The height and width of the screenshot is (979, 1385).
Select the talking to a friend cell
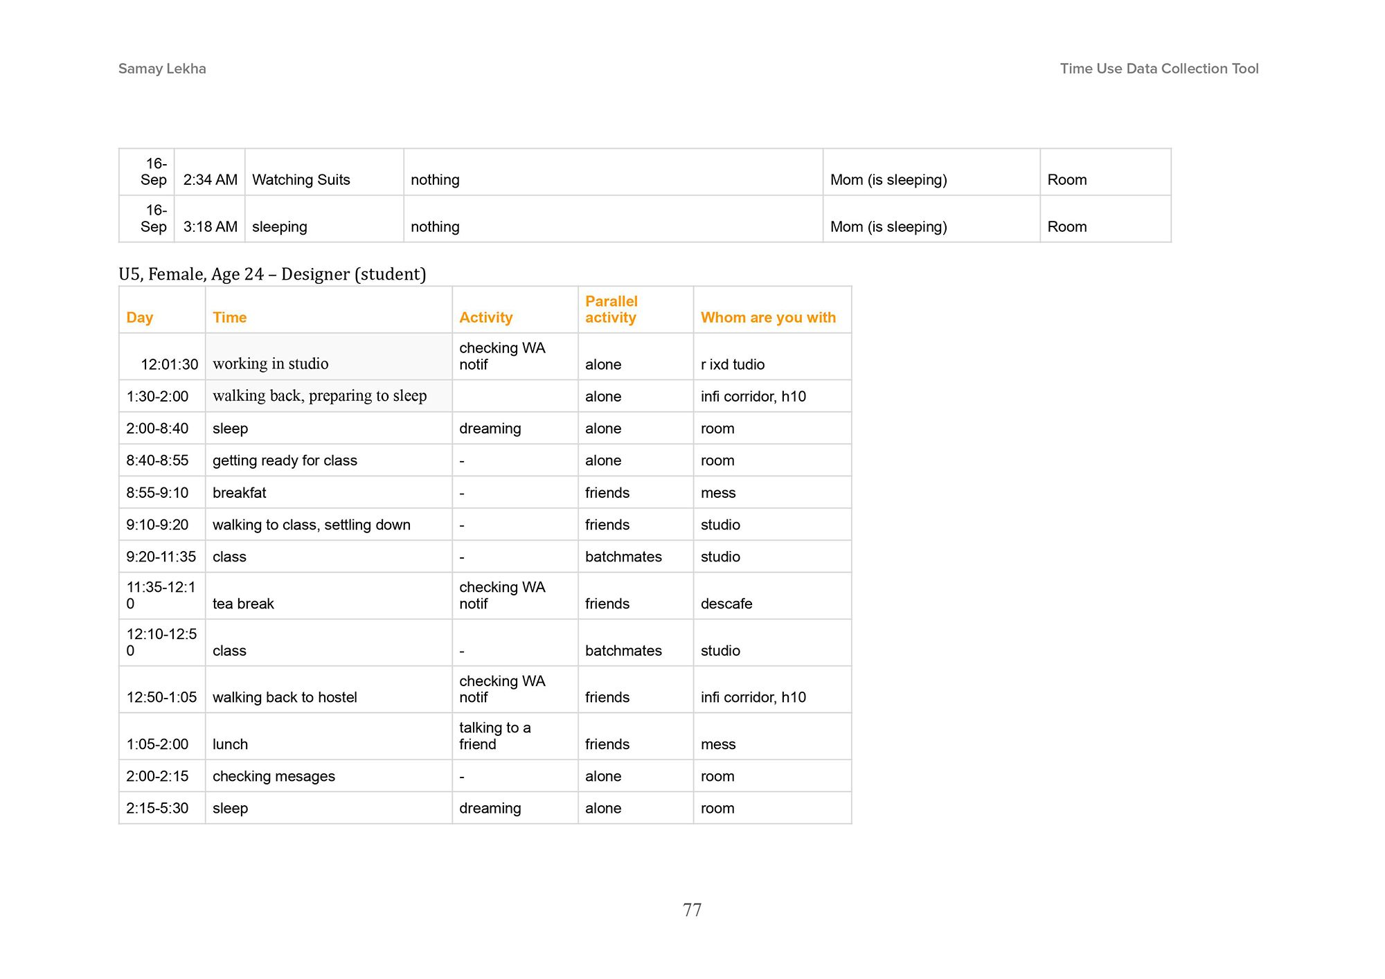pos(494,736)
